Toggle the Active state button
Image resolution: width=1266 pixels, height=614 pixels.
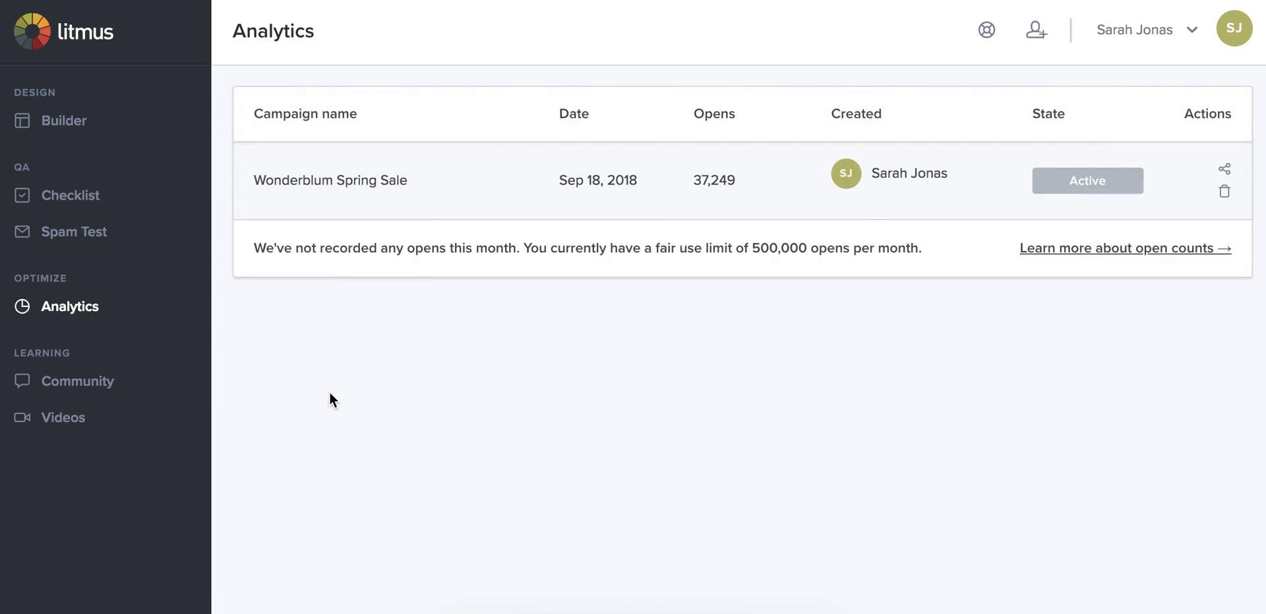[x=1087, y=181]
